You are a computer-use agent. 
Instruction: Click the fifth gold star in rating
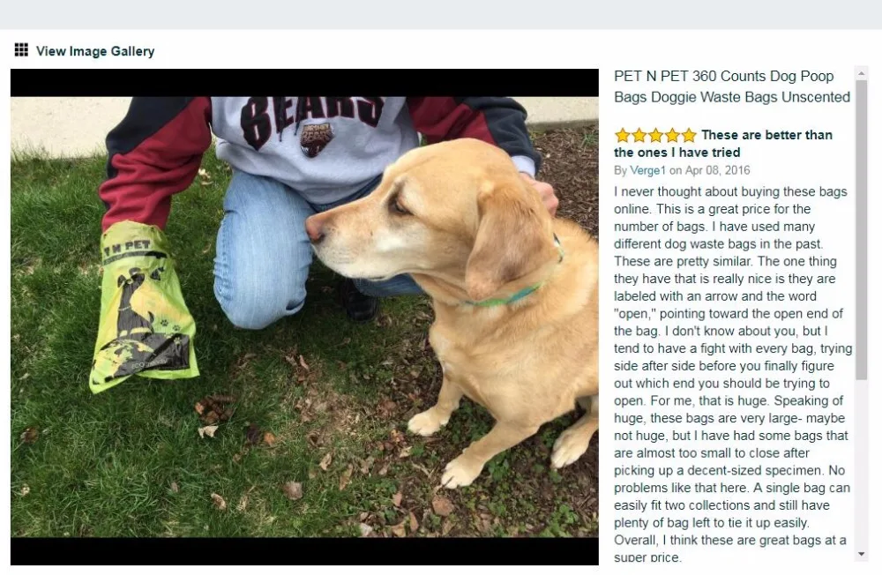[x=689, y=135]
